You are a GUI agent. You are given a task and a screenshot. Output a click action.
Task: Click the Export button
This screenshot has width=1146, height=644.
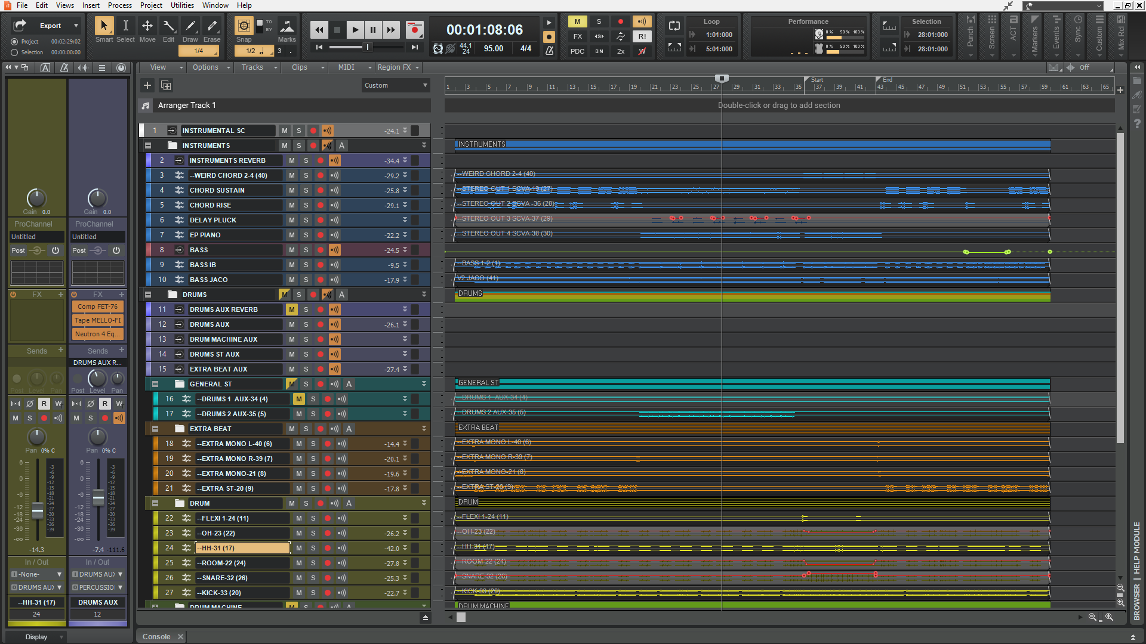coord(45,26)
